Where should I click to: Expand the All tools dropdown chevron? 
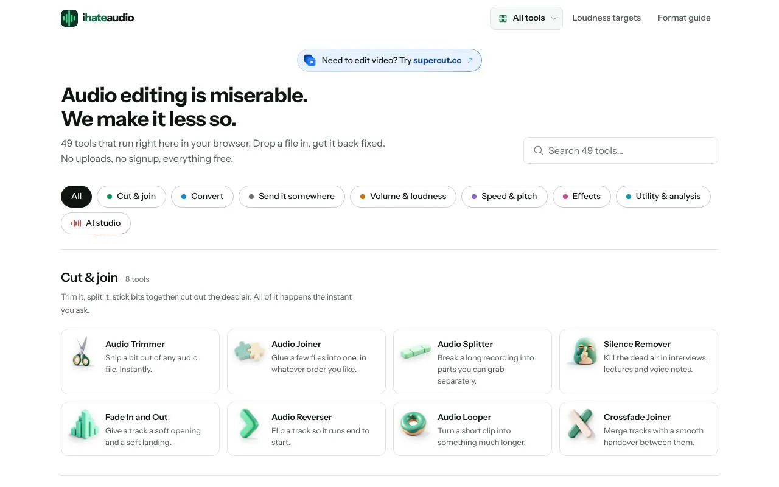point(554,18)
